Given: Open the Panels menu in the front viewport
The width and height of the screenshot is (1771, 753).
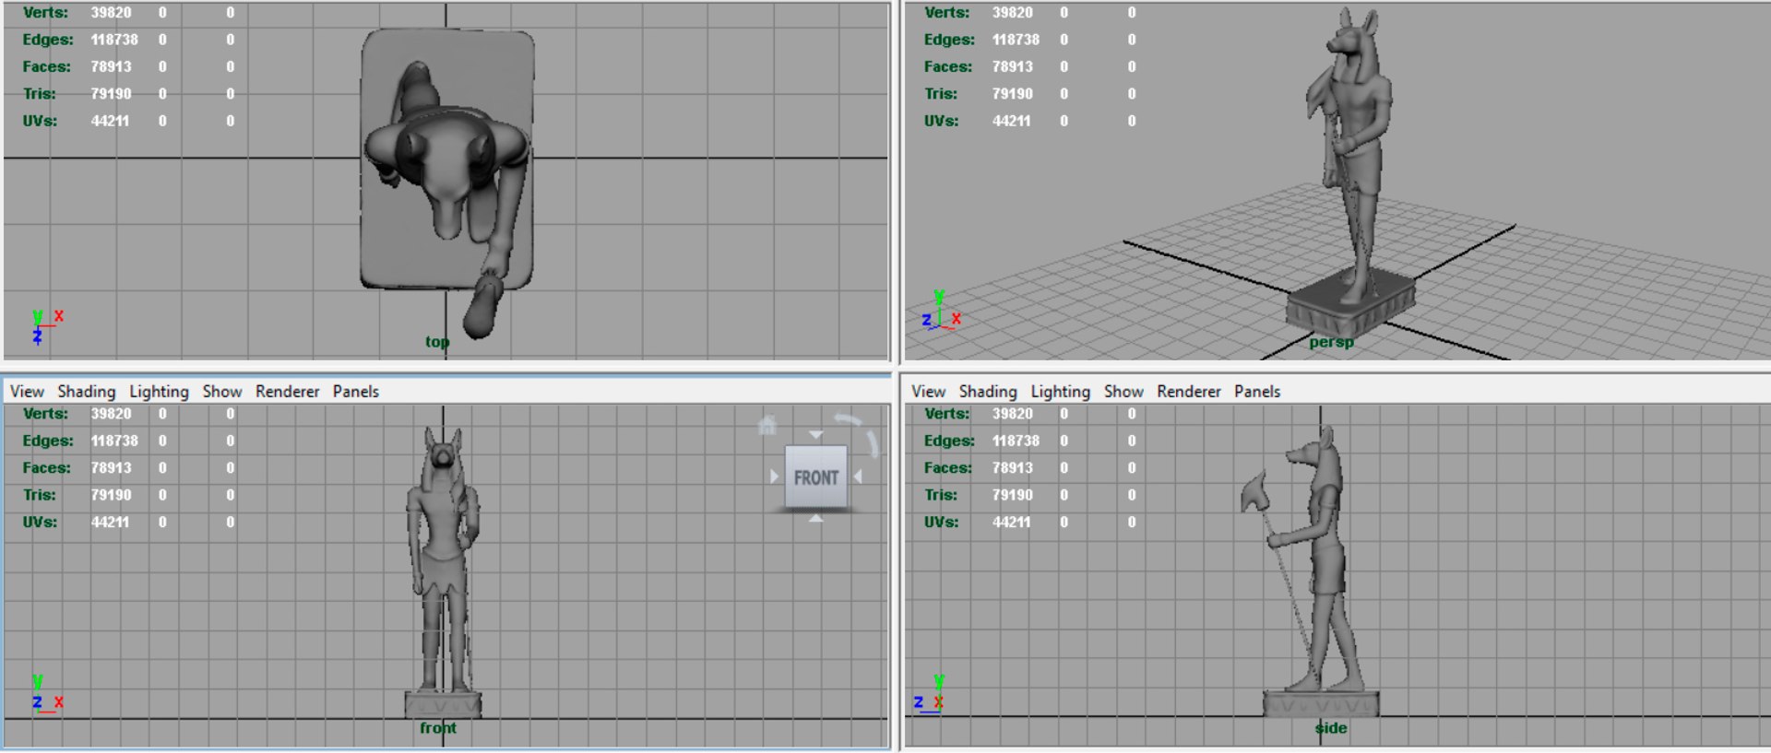Looking at the screenshot, I should pos(356,392).
